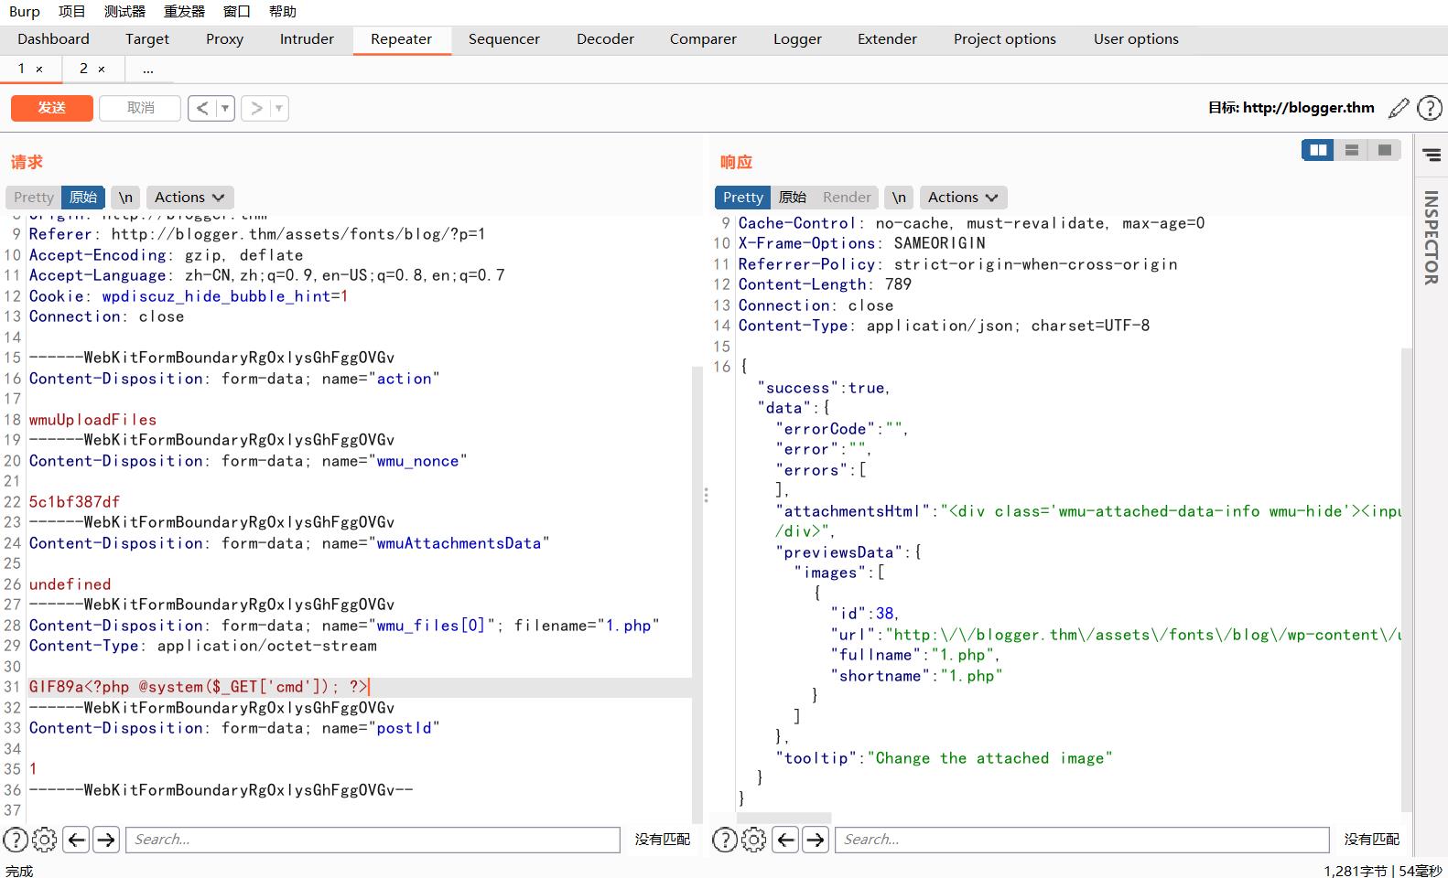Jump to next match in response search
1448x878 pixels.
[816, 840]
